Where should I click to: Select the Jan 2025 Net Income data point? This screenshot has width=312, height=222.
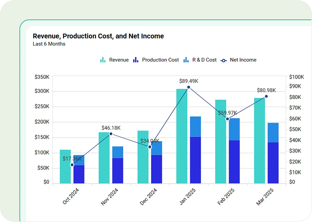[x=189, y=87]
